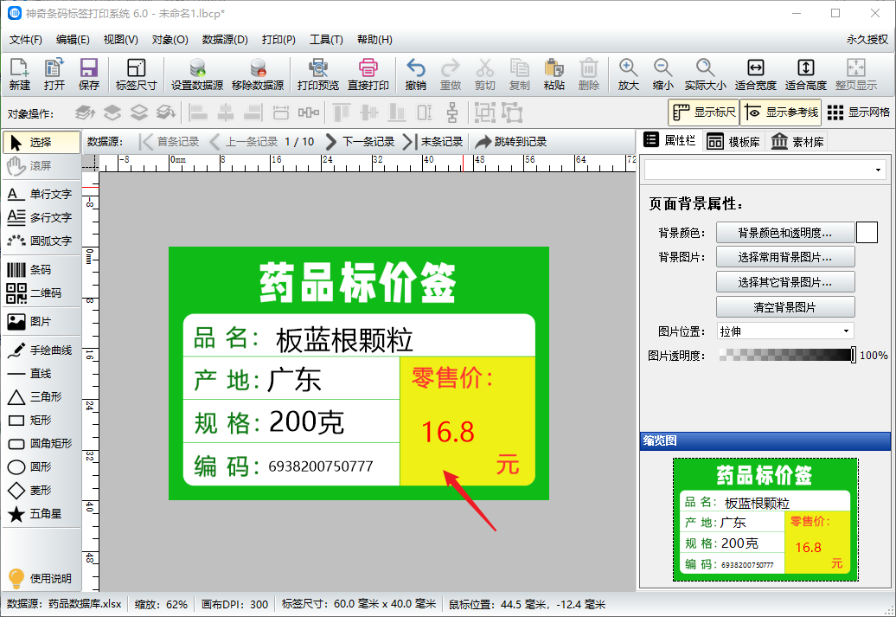Click 选择常用背景图片... button

click(785, 257)
